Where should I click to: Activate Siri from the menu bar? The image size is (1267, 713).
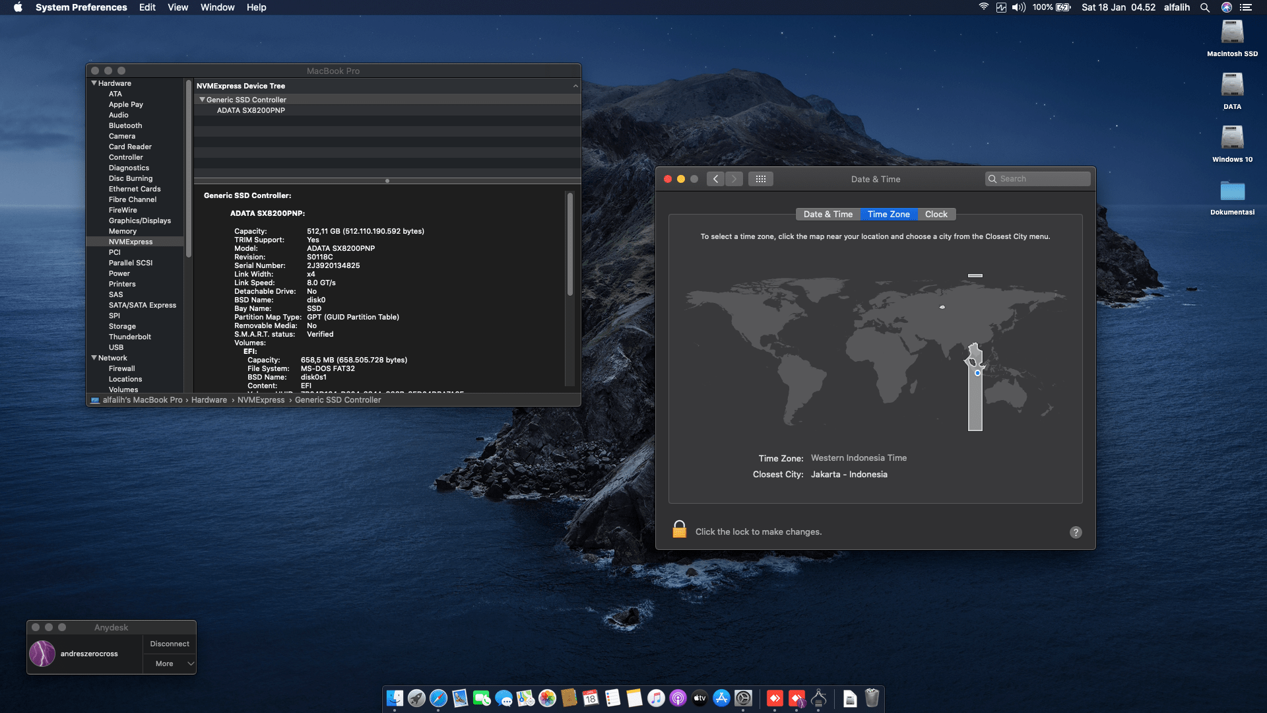1227,7
